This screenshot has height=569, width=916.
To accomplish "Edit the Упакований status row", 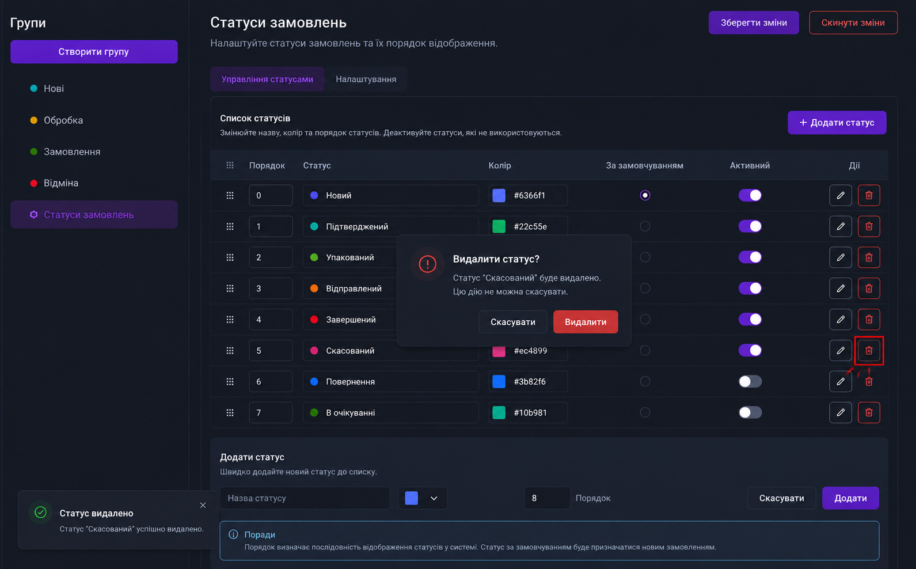I will [x=841, y=257].
